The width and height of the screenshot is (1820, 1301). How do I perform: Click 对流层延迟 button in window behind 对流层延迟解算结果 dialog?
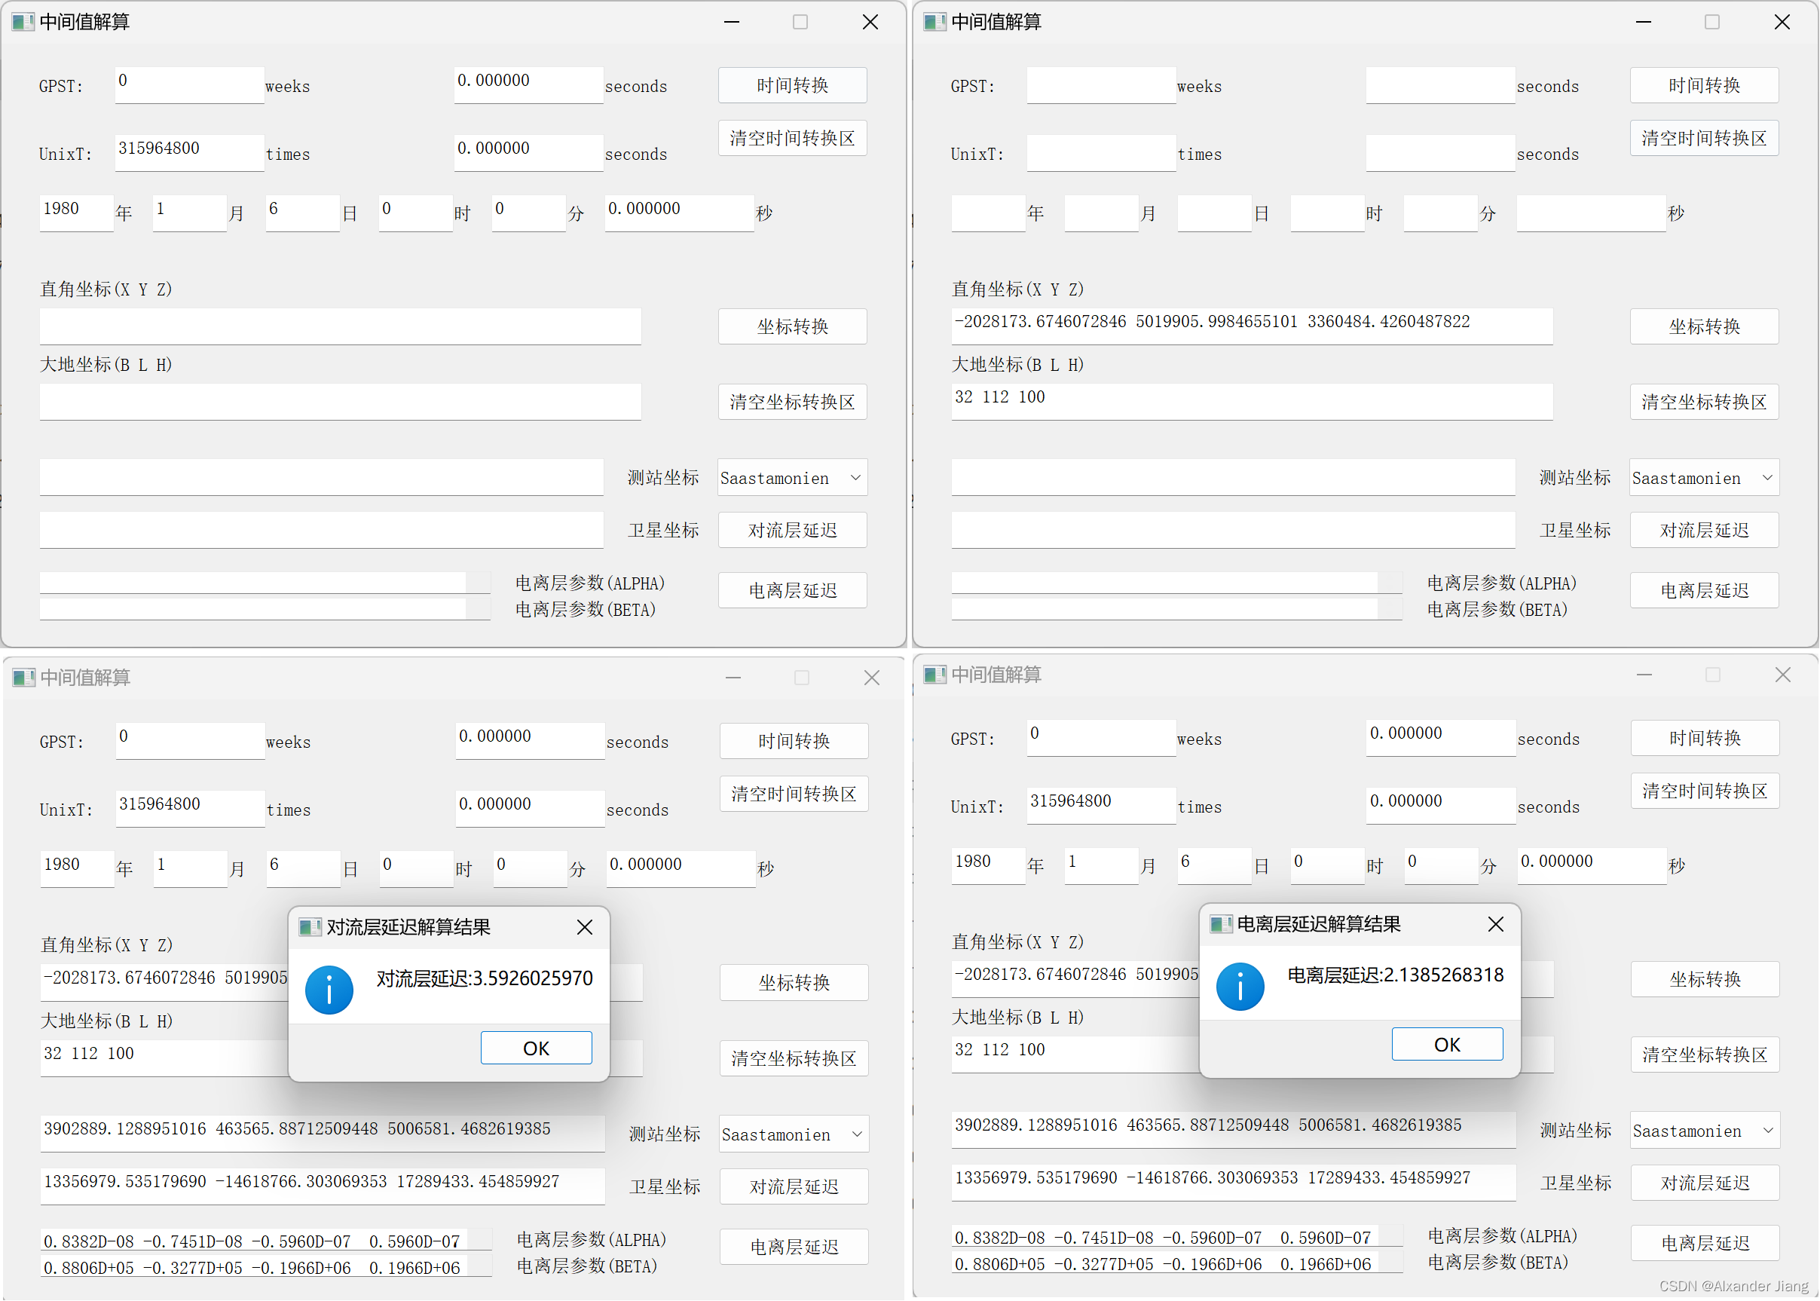click(x=794, y=1186)
